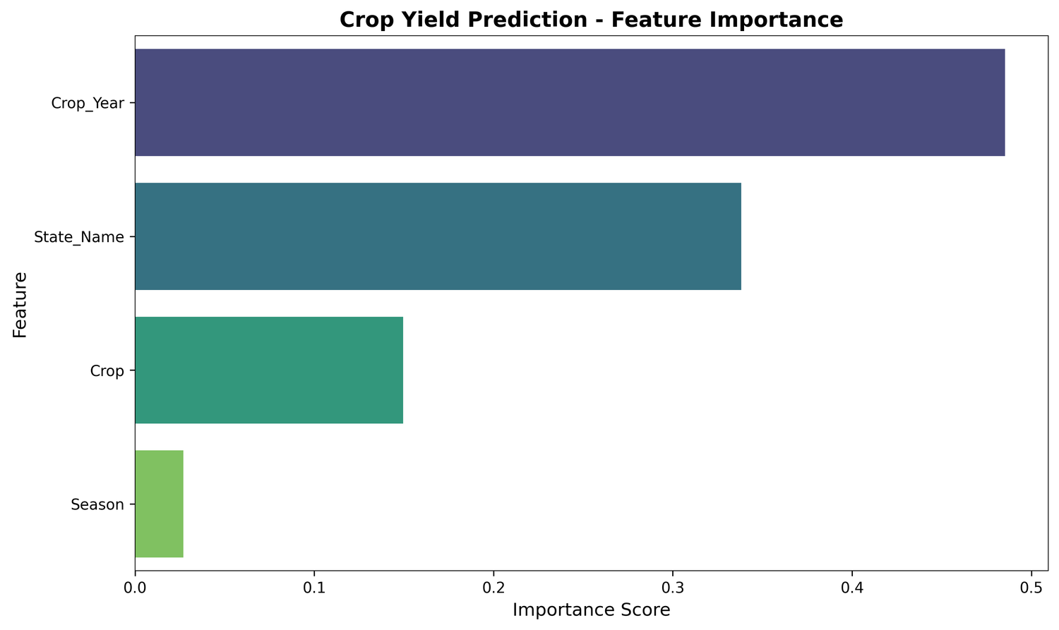Image resolution: width=1059 pixels, height=630 pixels.
Task: Select the Season y-axis label
Action: click(97, 504)
